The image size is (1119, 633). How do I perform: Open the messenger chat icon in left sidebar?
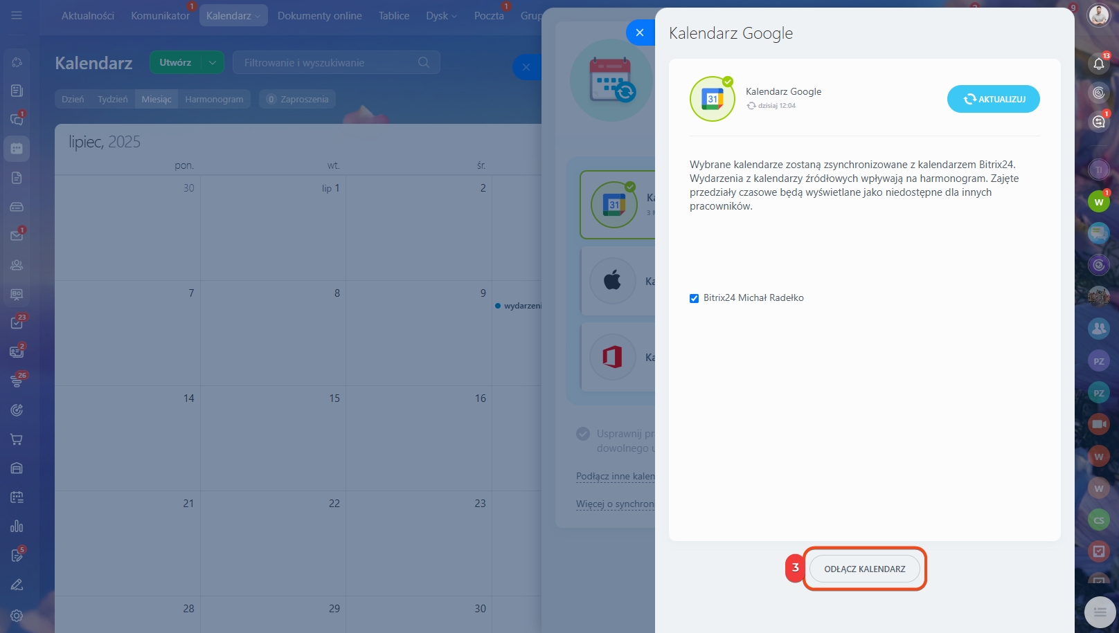pos(17,120)
